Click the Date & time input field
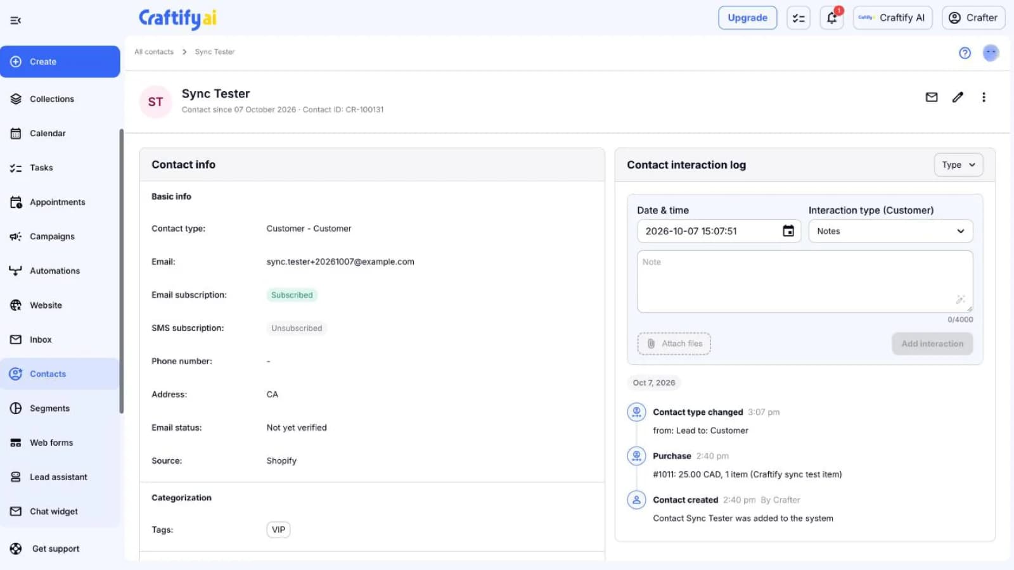 point(719,231)
